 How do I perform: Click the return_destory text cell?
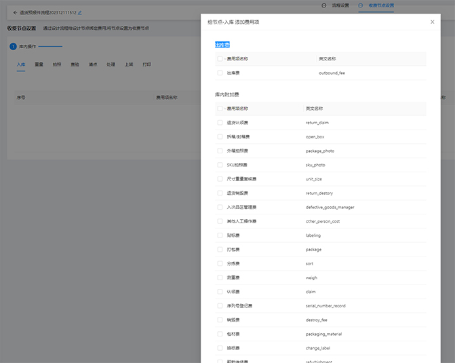click(x=319, y=193)
